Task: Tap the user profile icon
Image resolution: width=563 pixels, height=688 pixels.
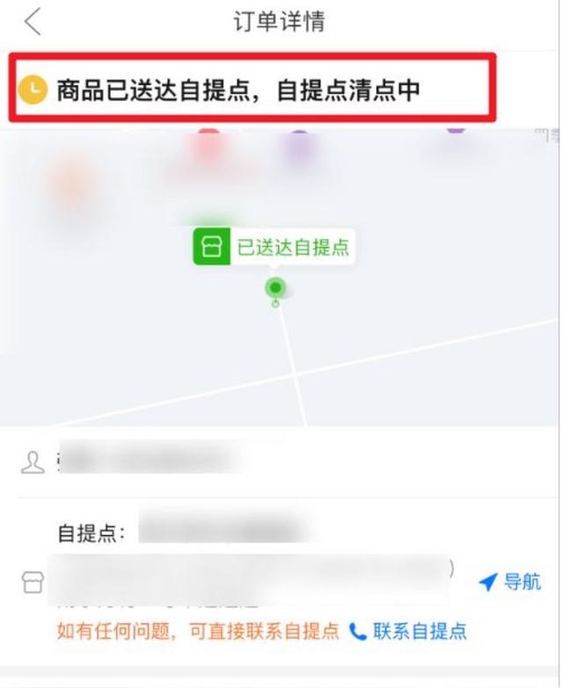Action: point(33,462)
